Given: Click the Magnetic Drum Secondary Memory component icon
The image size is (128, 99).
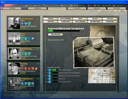Looking at the screenshot, I should click(x=49, y=76).
